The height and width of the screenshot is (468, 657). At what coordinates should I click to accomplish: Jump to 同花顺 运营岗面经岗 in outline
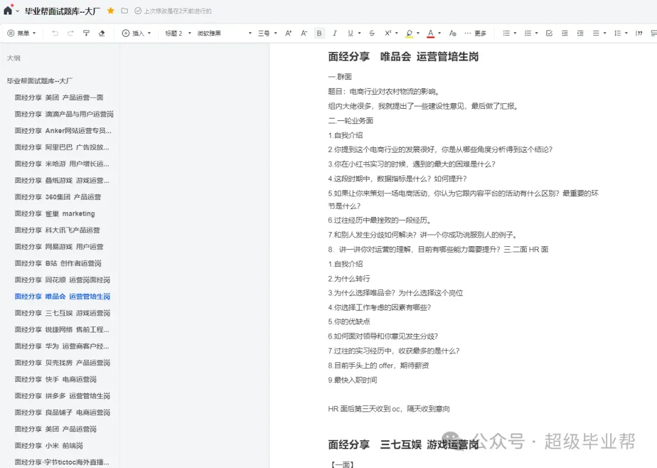(x=63, y=280)
